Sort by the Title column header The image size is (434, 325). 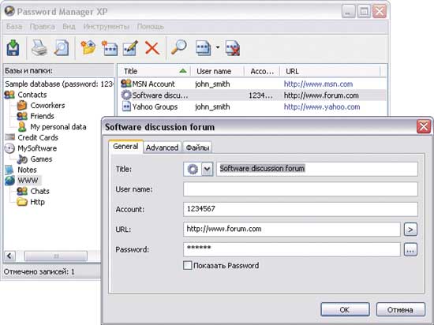click(155, 71)
